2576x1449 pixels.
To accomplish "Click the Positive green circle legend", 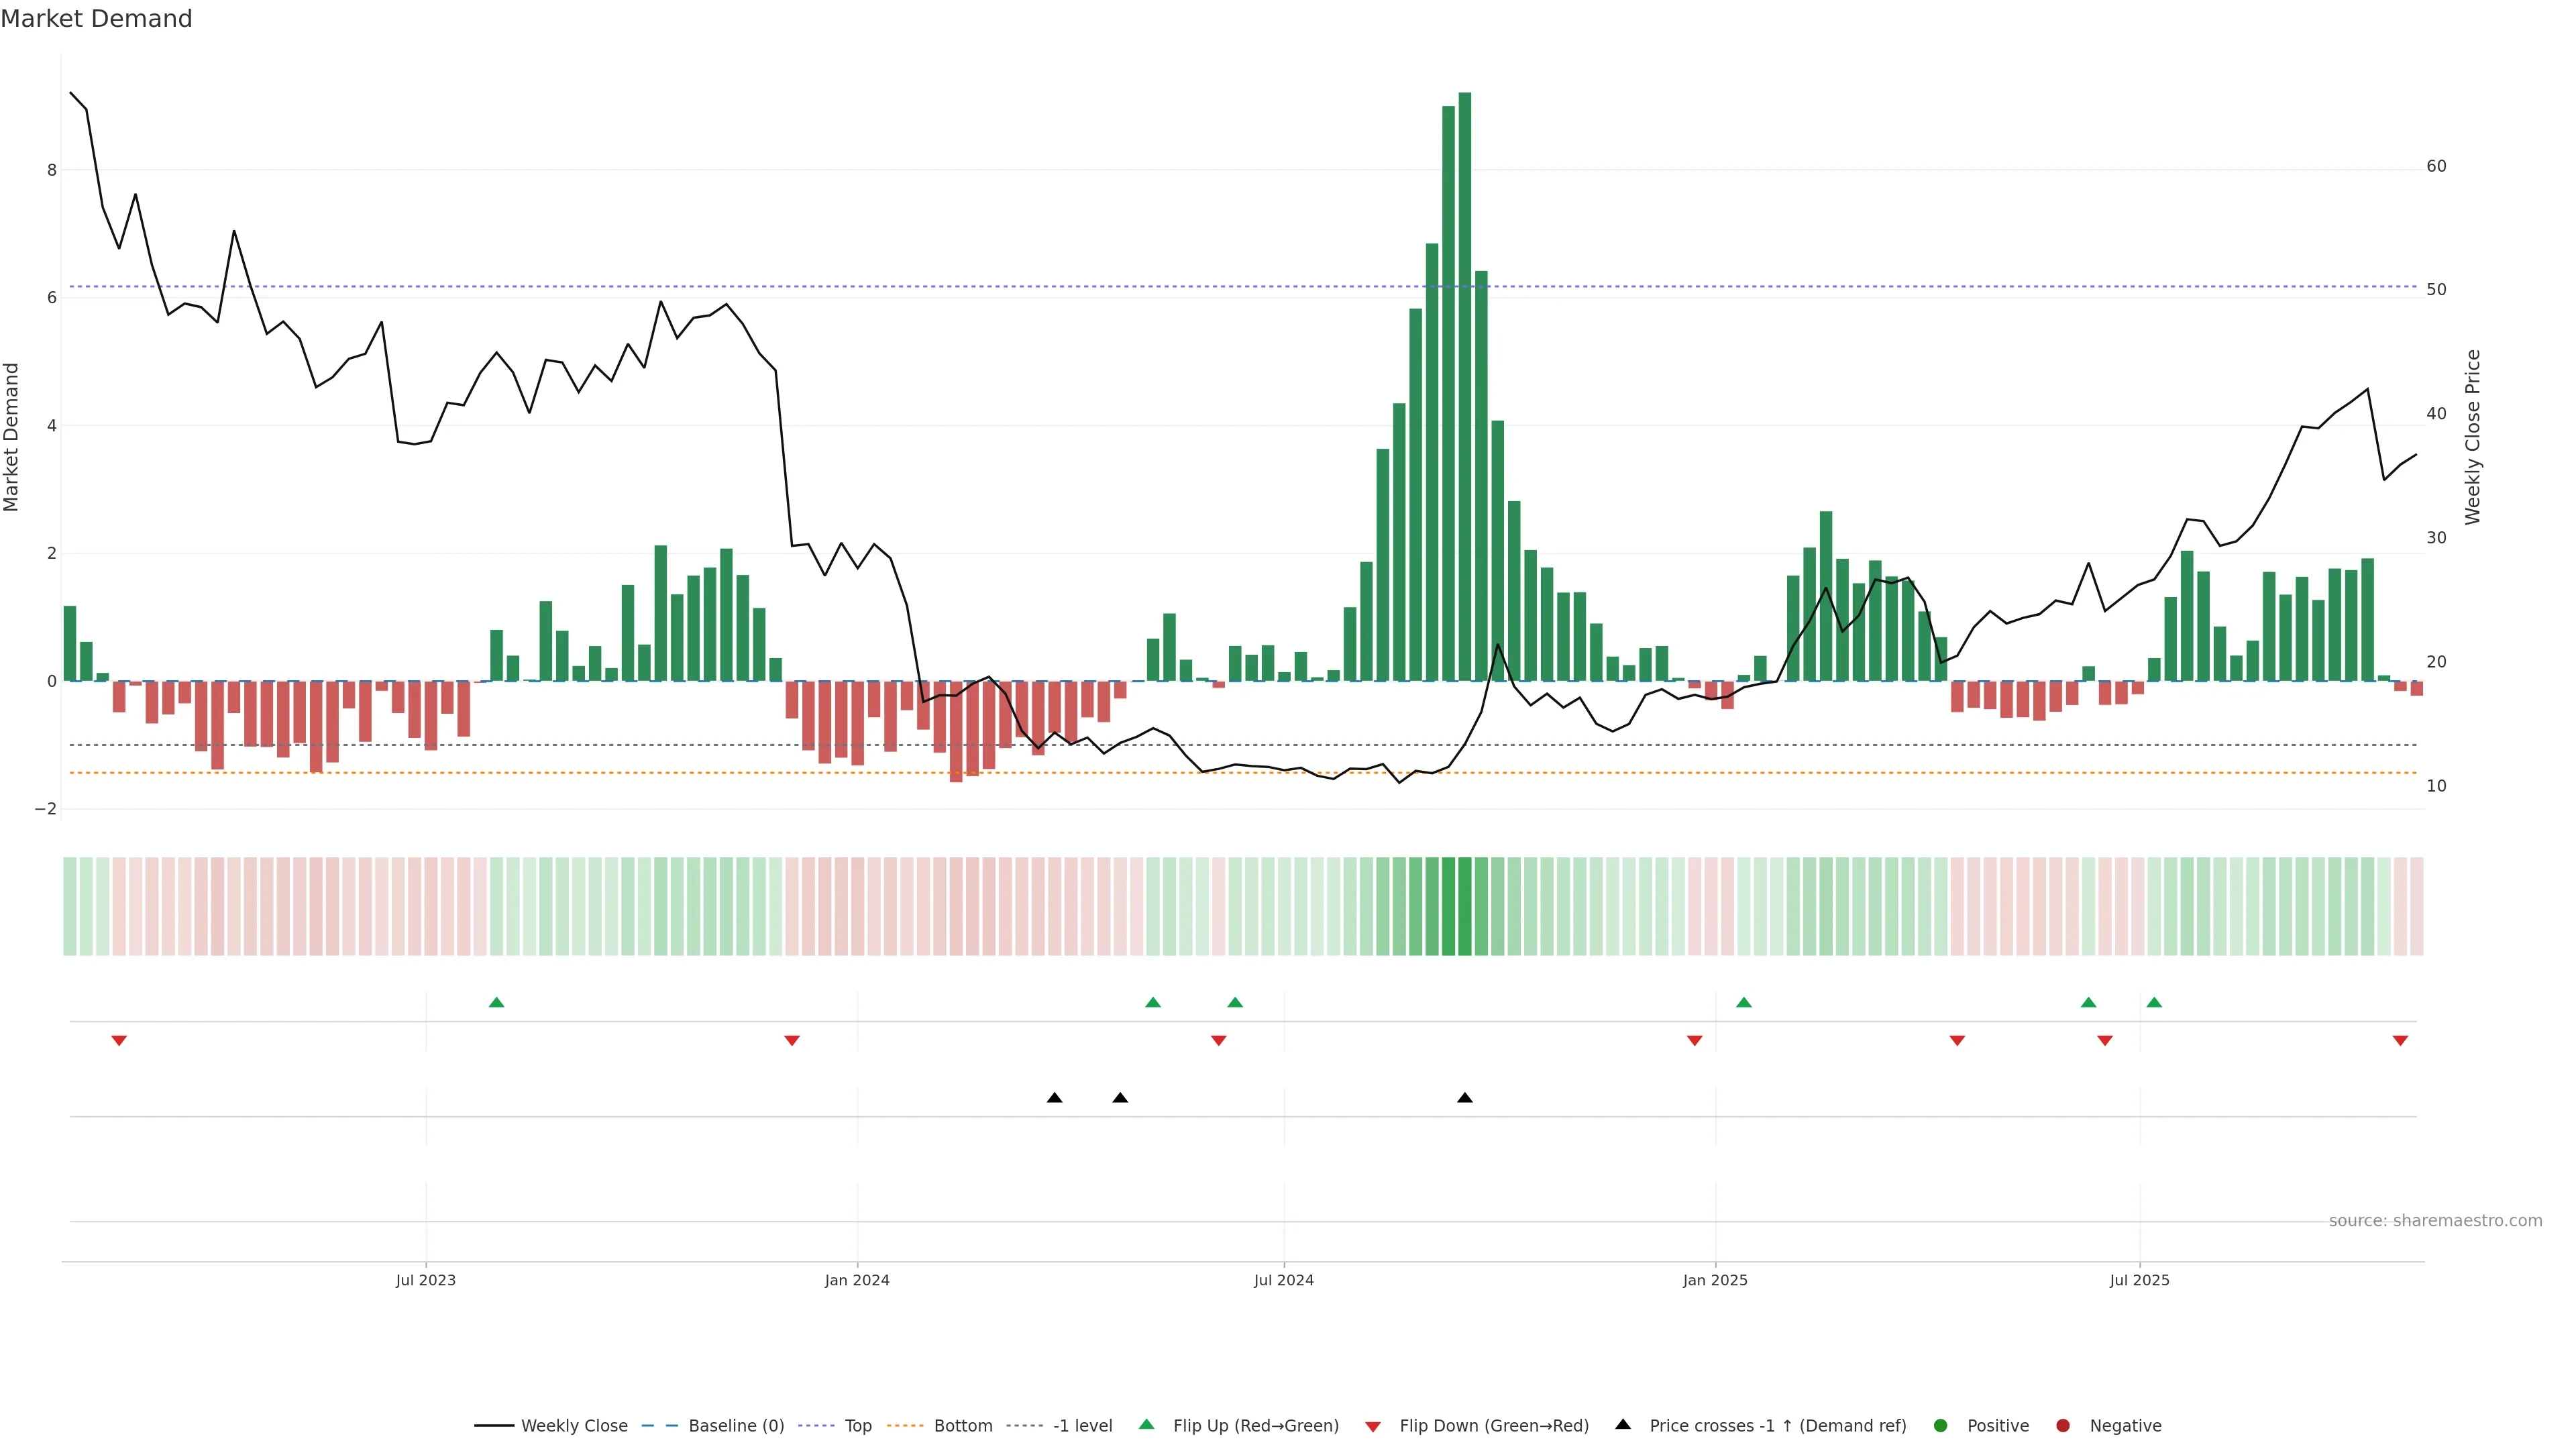I will [1941, 1425].
